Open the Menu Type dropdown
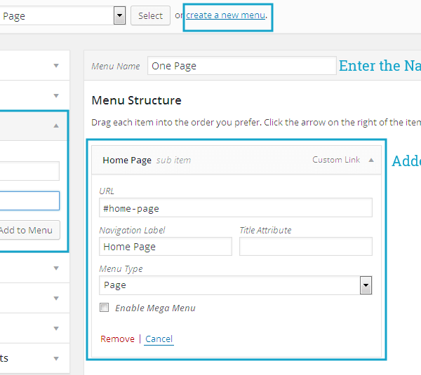Image resolution: width=421 pixels, height=375 pixels. 236,285
